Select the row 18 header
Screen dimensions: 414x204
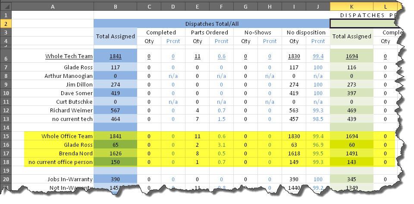7,162
